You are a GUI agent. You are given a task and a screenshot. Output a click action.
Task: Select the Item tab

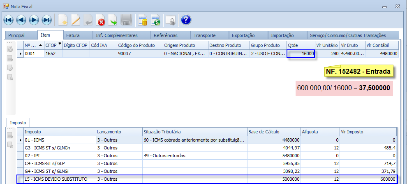point(51,35)
